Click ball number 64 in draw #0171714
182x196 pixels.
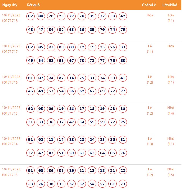coord(102,153)
